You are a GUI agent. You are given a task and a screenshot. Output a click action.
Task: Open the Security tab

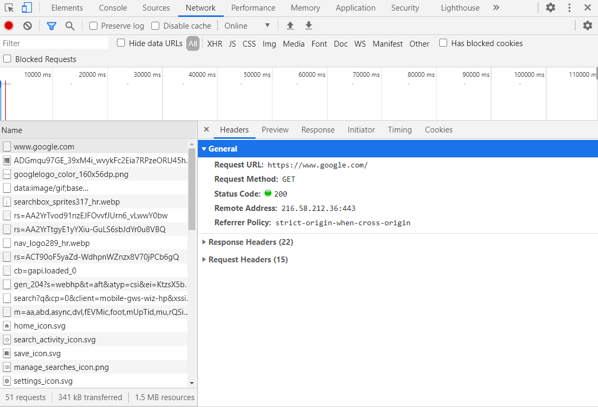(405, 7)
